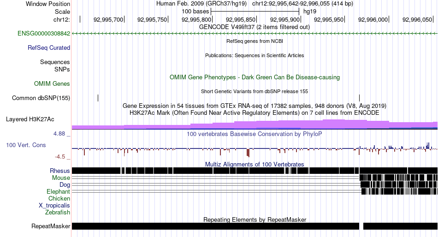Click the Mouse alignment block on right

click(398, 178)
